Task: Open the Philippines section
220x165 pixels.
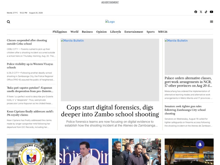Action: pos(60,32)
